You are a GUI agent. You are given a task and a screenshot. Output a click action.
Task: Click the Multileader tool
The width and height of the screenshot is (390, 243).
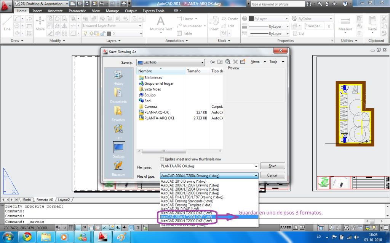(191, 26)
